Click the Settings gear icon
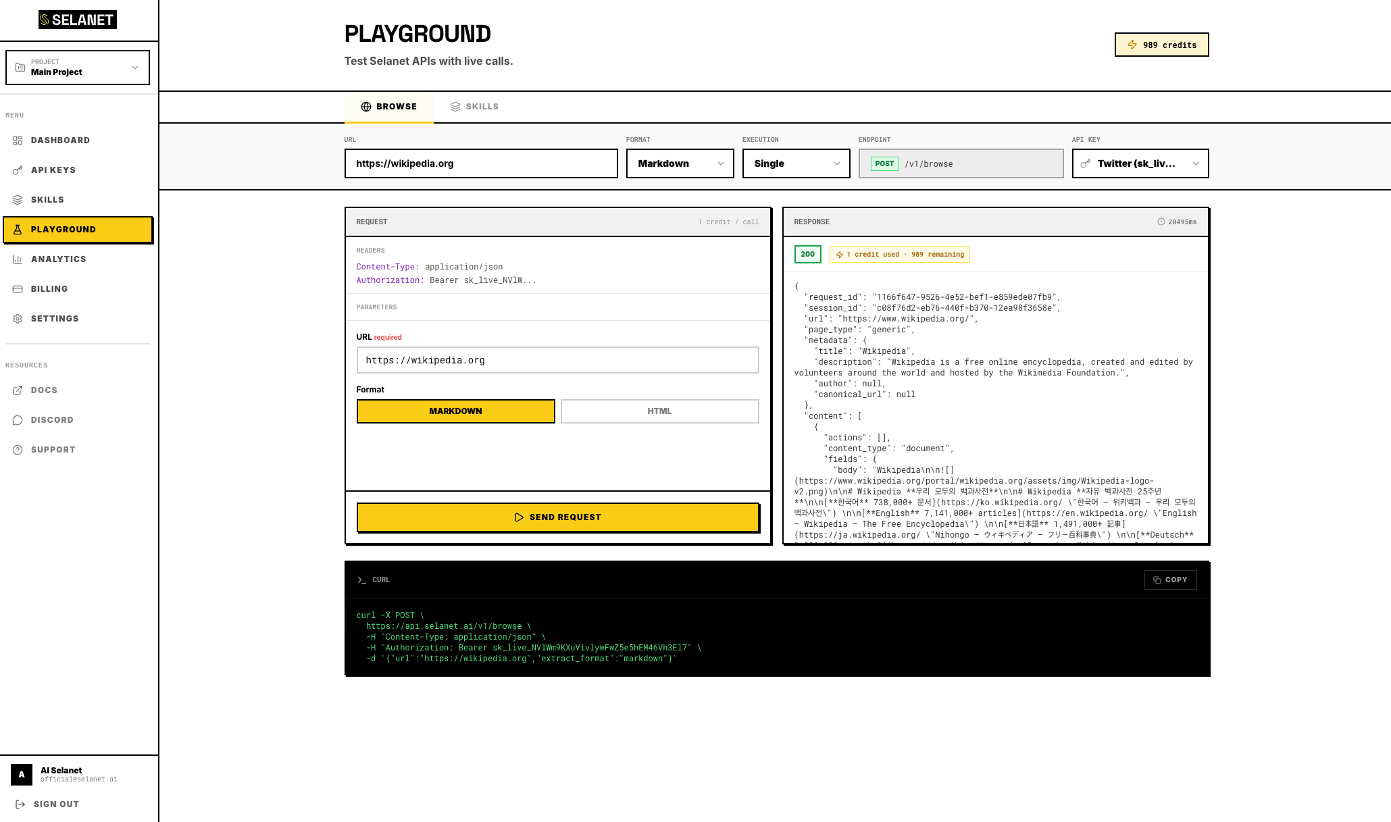 pyautogui.click(x=18, y=319)
